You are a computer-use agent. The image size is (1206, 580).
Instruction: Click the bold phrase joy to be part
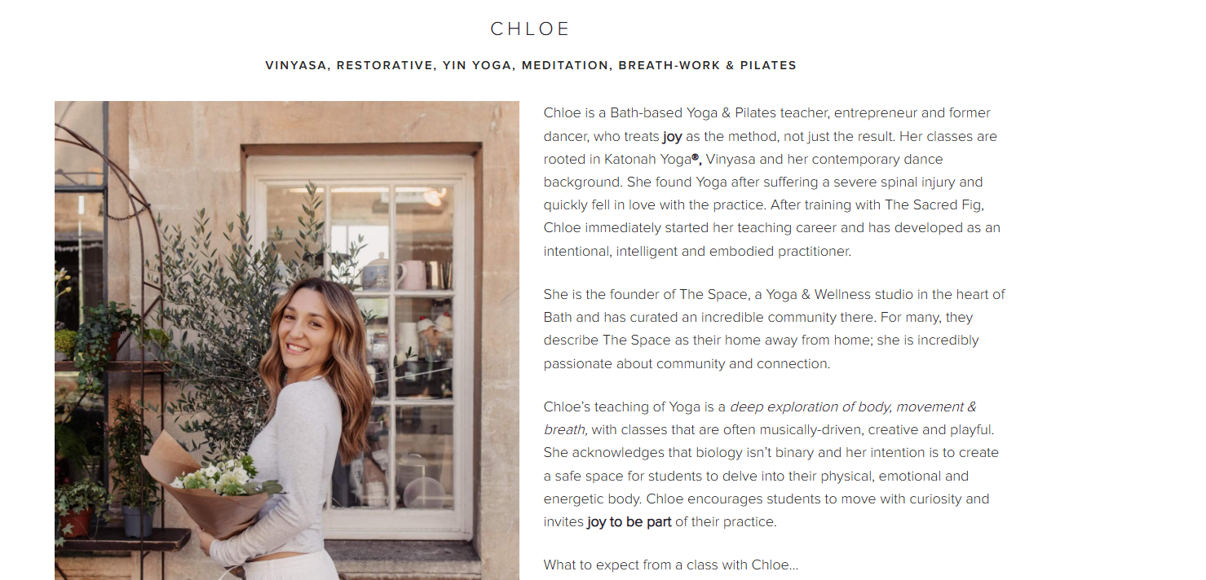tap(630, 521)
